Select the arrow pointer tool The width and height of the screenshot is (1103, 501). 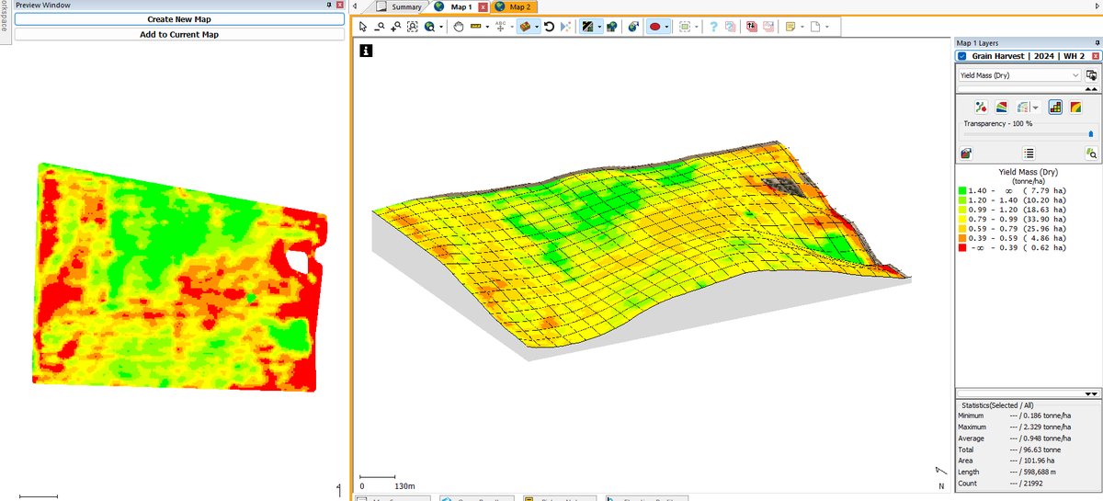pyautogui.click(x=363, y=27)
